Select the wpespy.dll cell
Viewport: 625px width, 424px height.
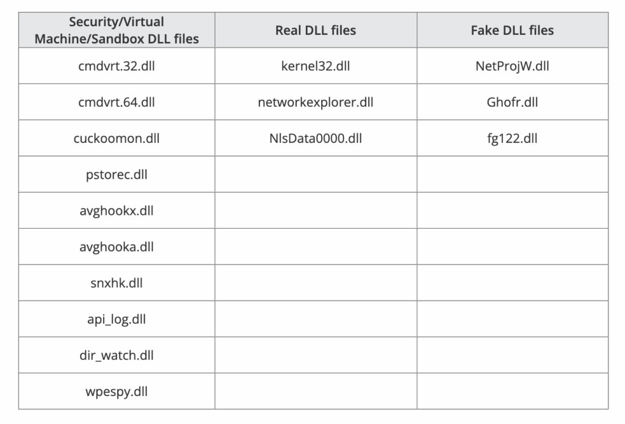pos(117,390)
